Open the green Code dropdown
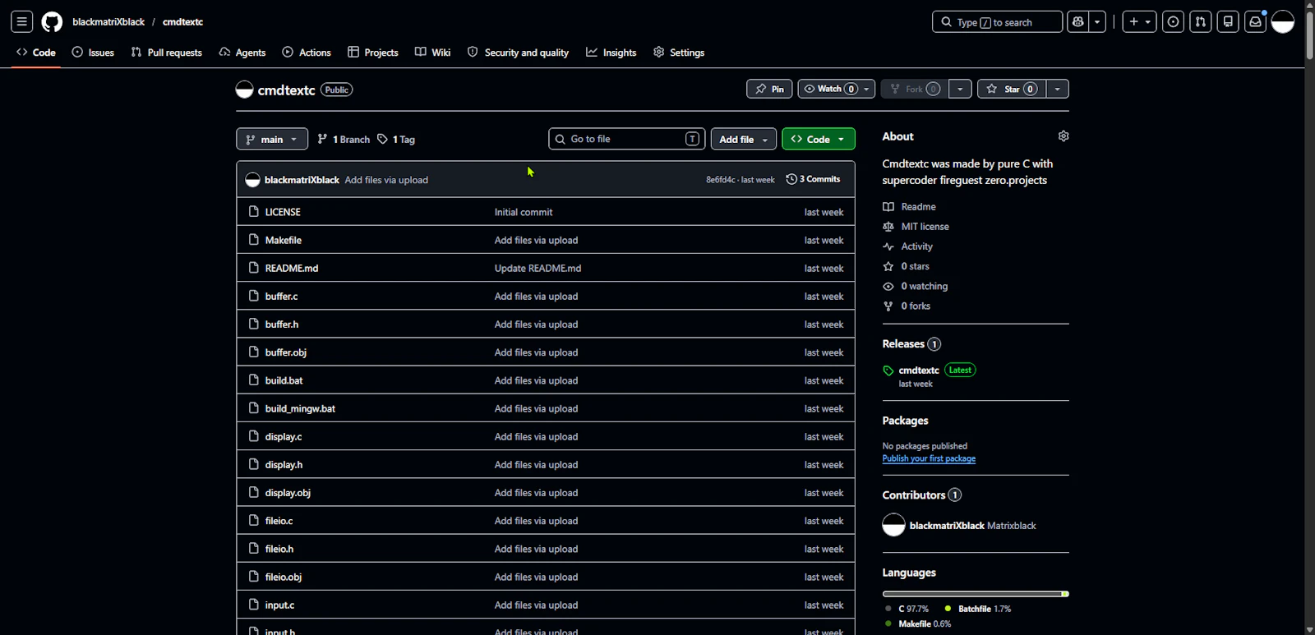The height and width of the screenshot is (635, 1315). point(819,139)
